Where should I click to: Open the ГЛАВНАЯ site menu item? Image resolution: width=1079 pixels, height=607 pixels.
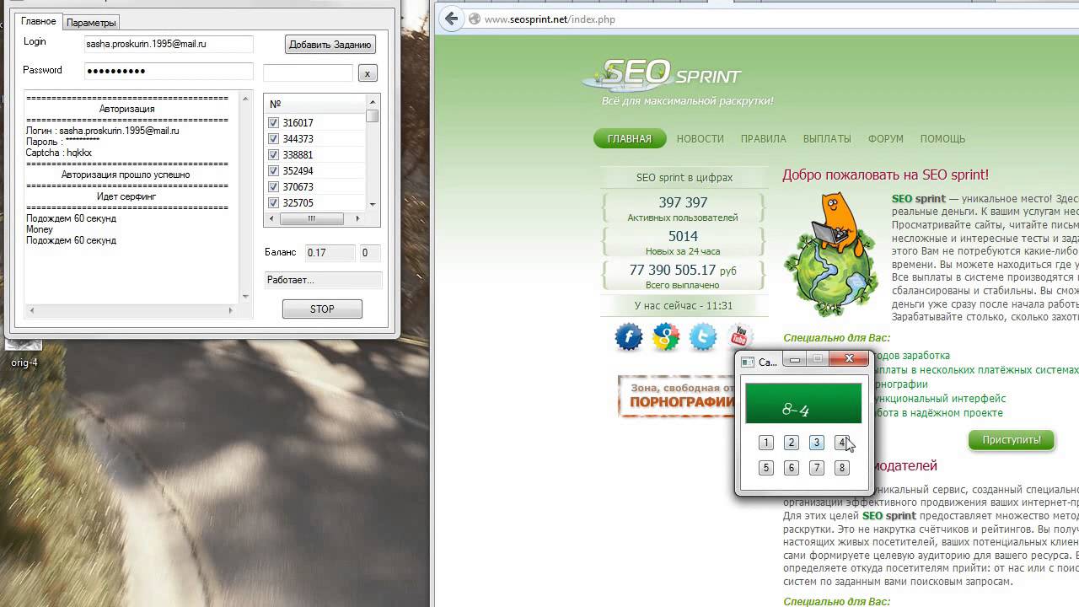(x=630, y=139)
